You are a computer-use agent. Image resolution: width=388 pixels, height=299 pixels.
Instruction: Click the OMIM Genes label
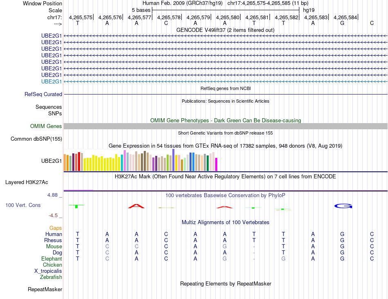point(46,126)
